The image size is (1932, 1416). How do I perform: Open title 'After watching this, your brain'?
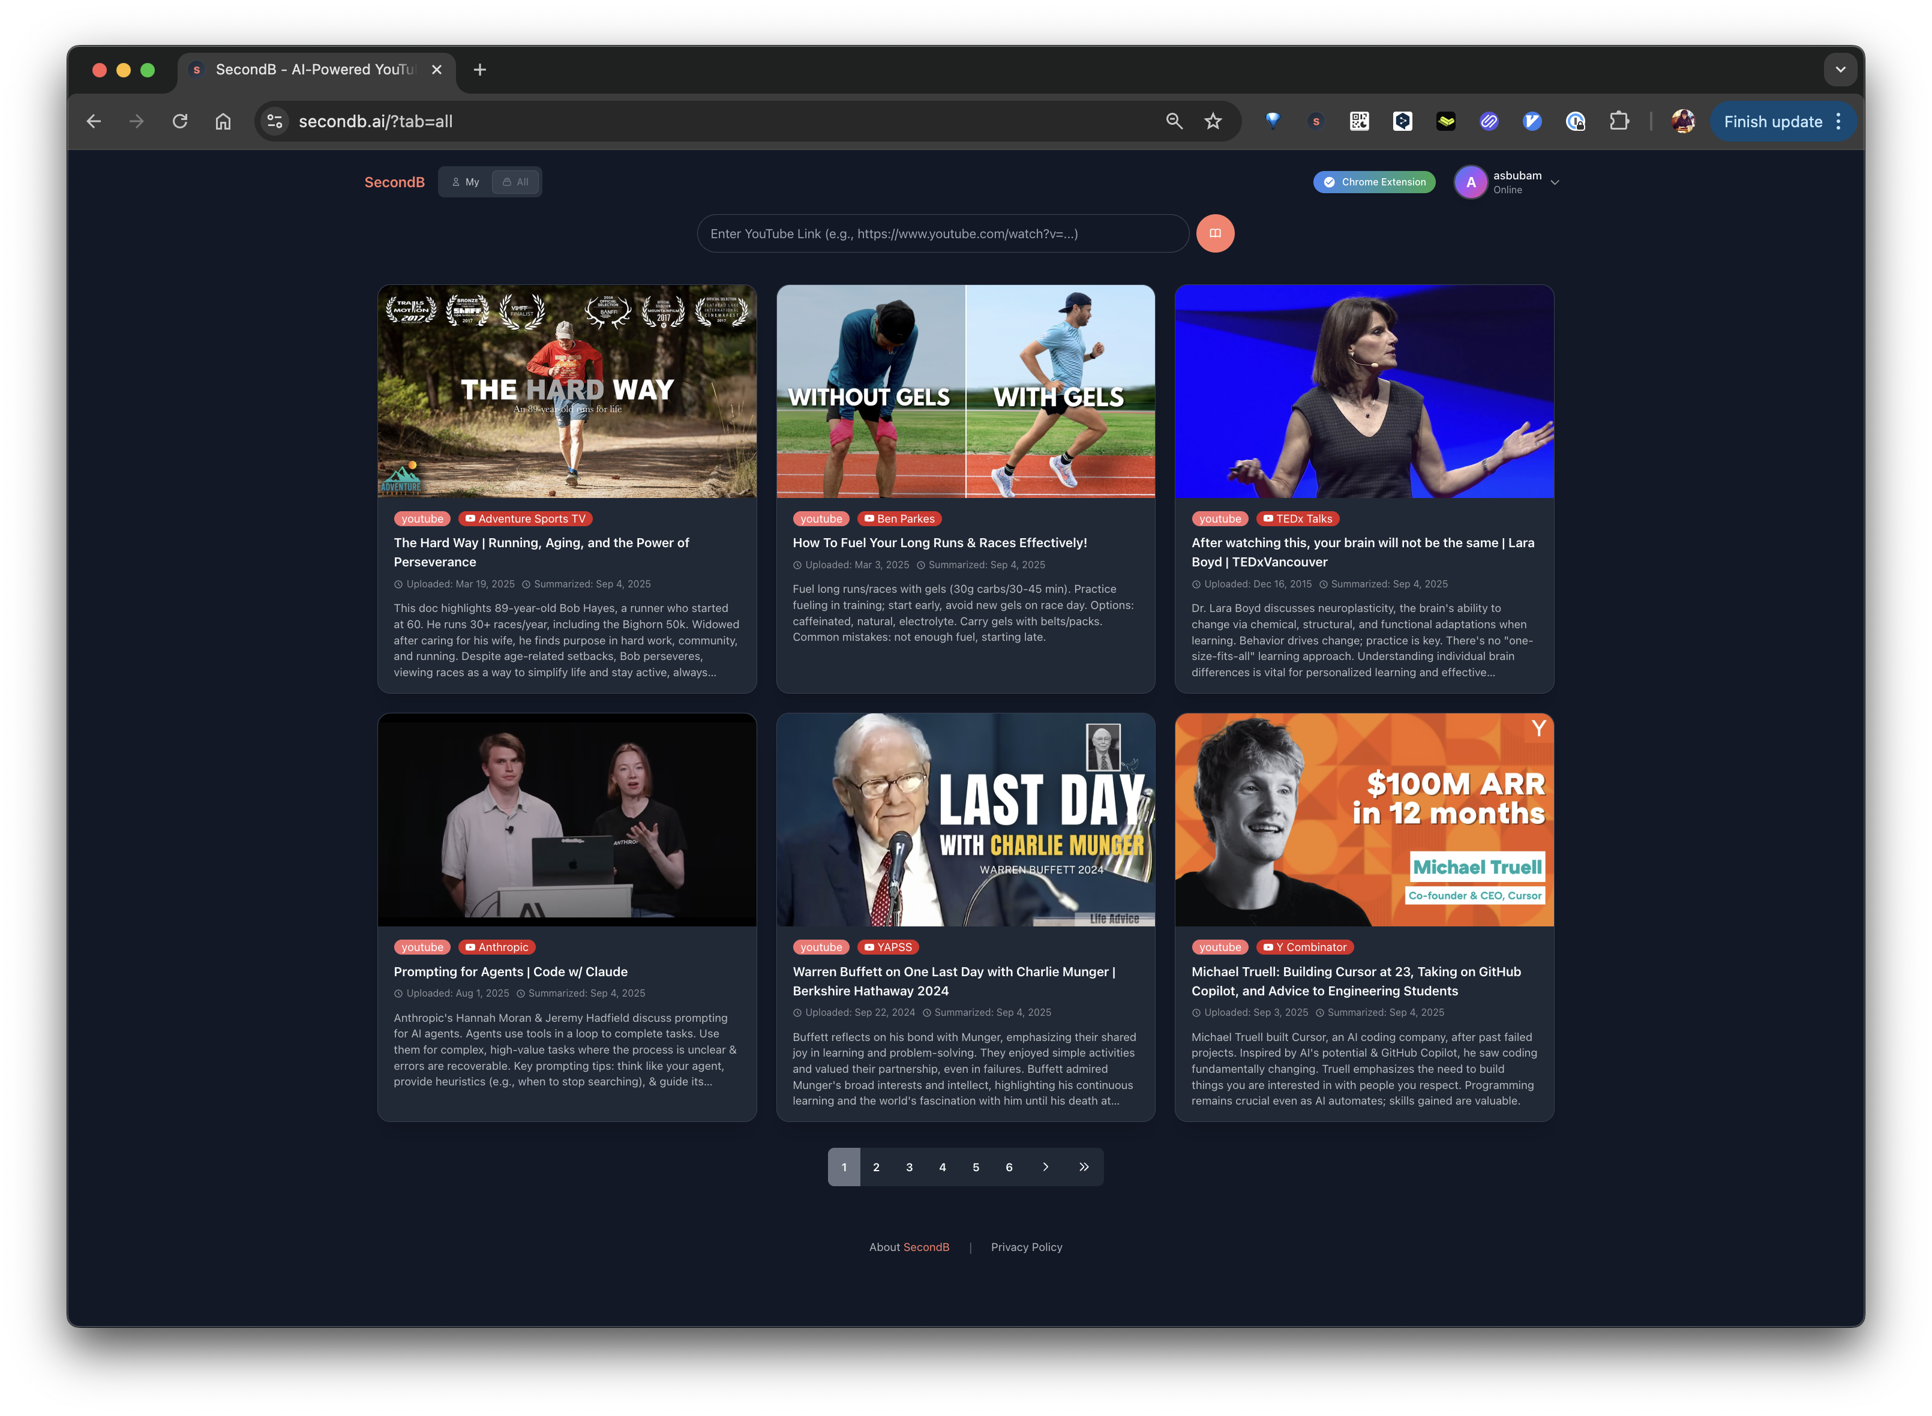[x=1363, y=552]
